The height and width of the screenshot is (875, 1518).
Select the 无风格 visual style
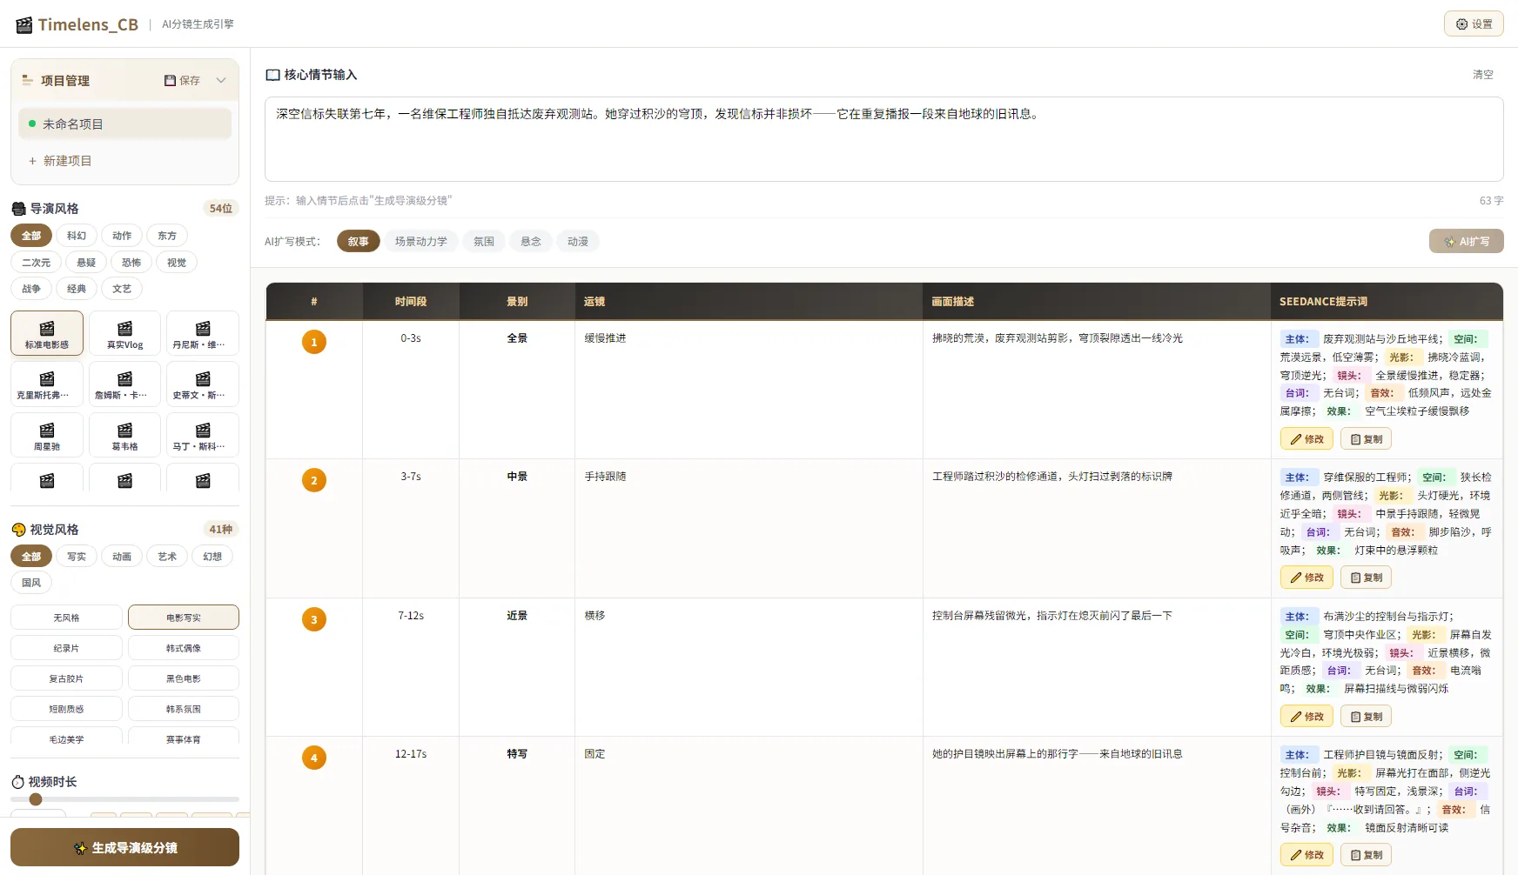pyautogui.click(x=66, y=618)
